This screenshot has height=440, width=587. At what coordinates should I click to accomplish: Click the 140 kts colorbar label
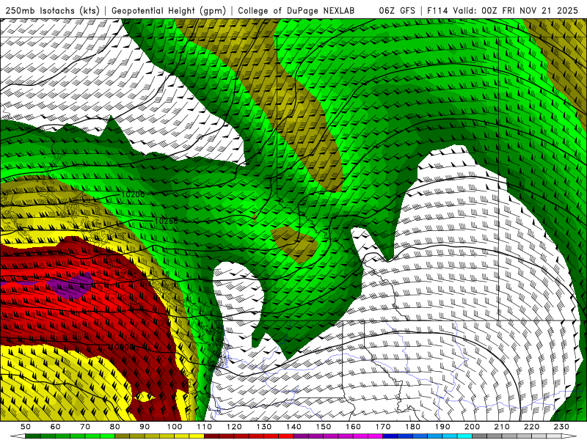[293, 427]
